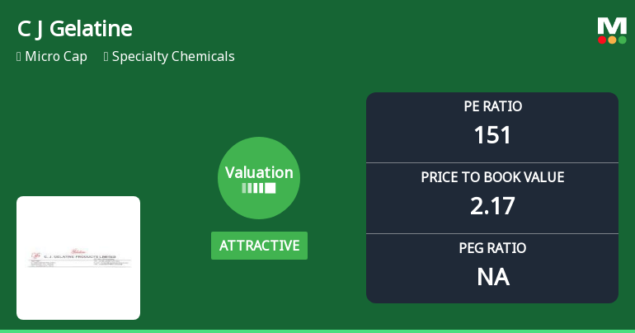The width and height of the screenshot is (635, 333).
Task: Click the small icon before Micro Cap
Action: click(x=19, y=57)
